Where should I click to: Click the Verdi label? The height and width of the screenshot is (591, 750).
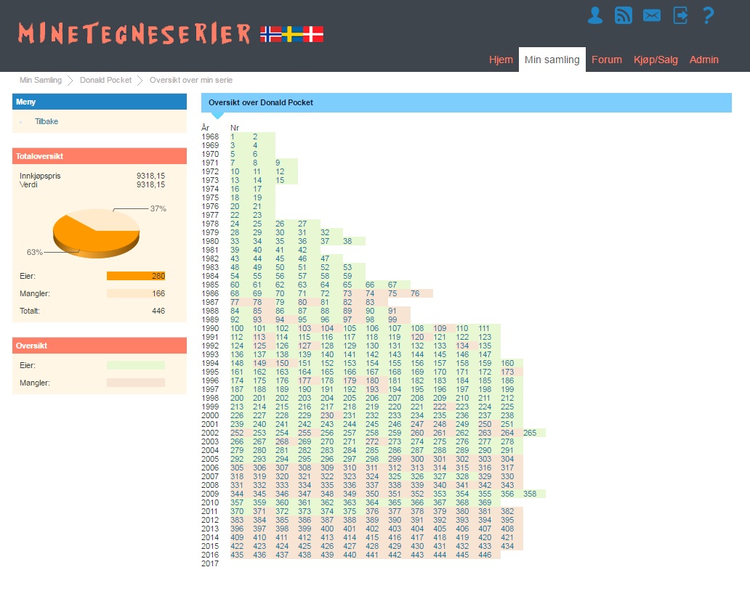tap(28, 184)
